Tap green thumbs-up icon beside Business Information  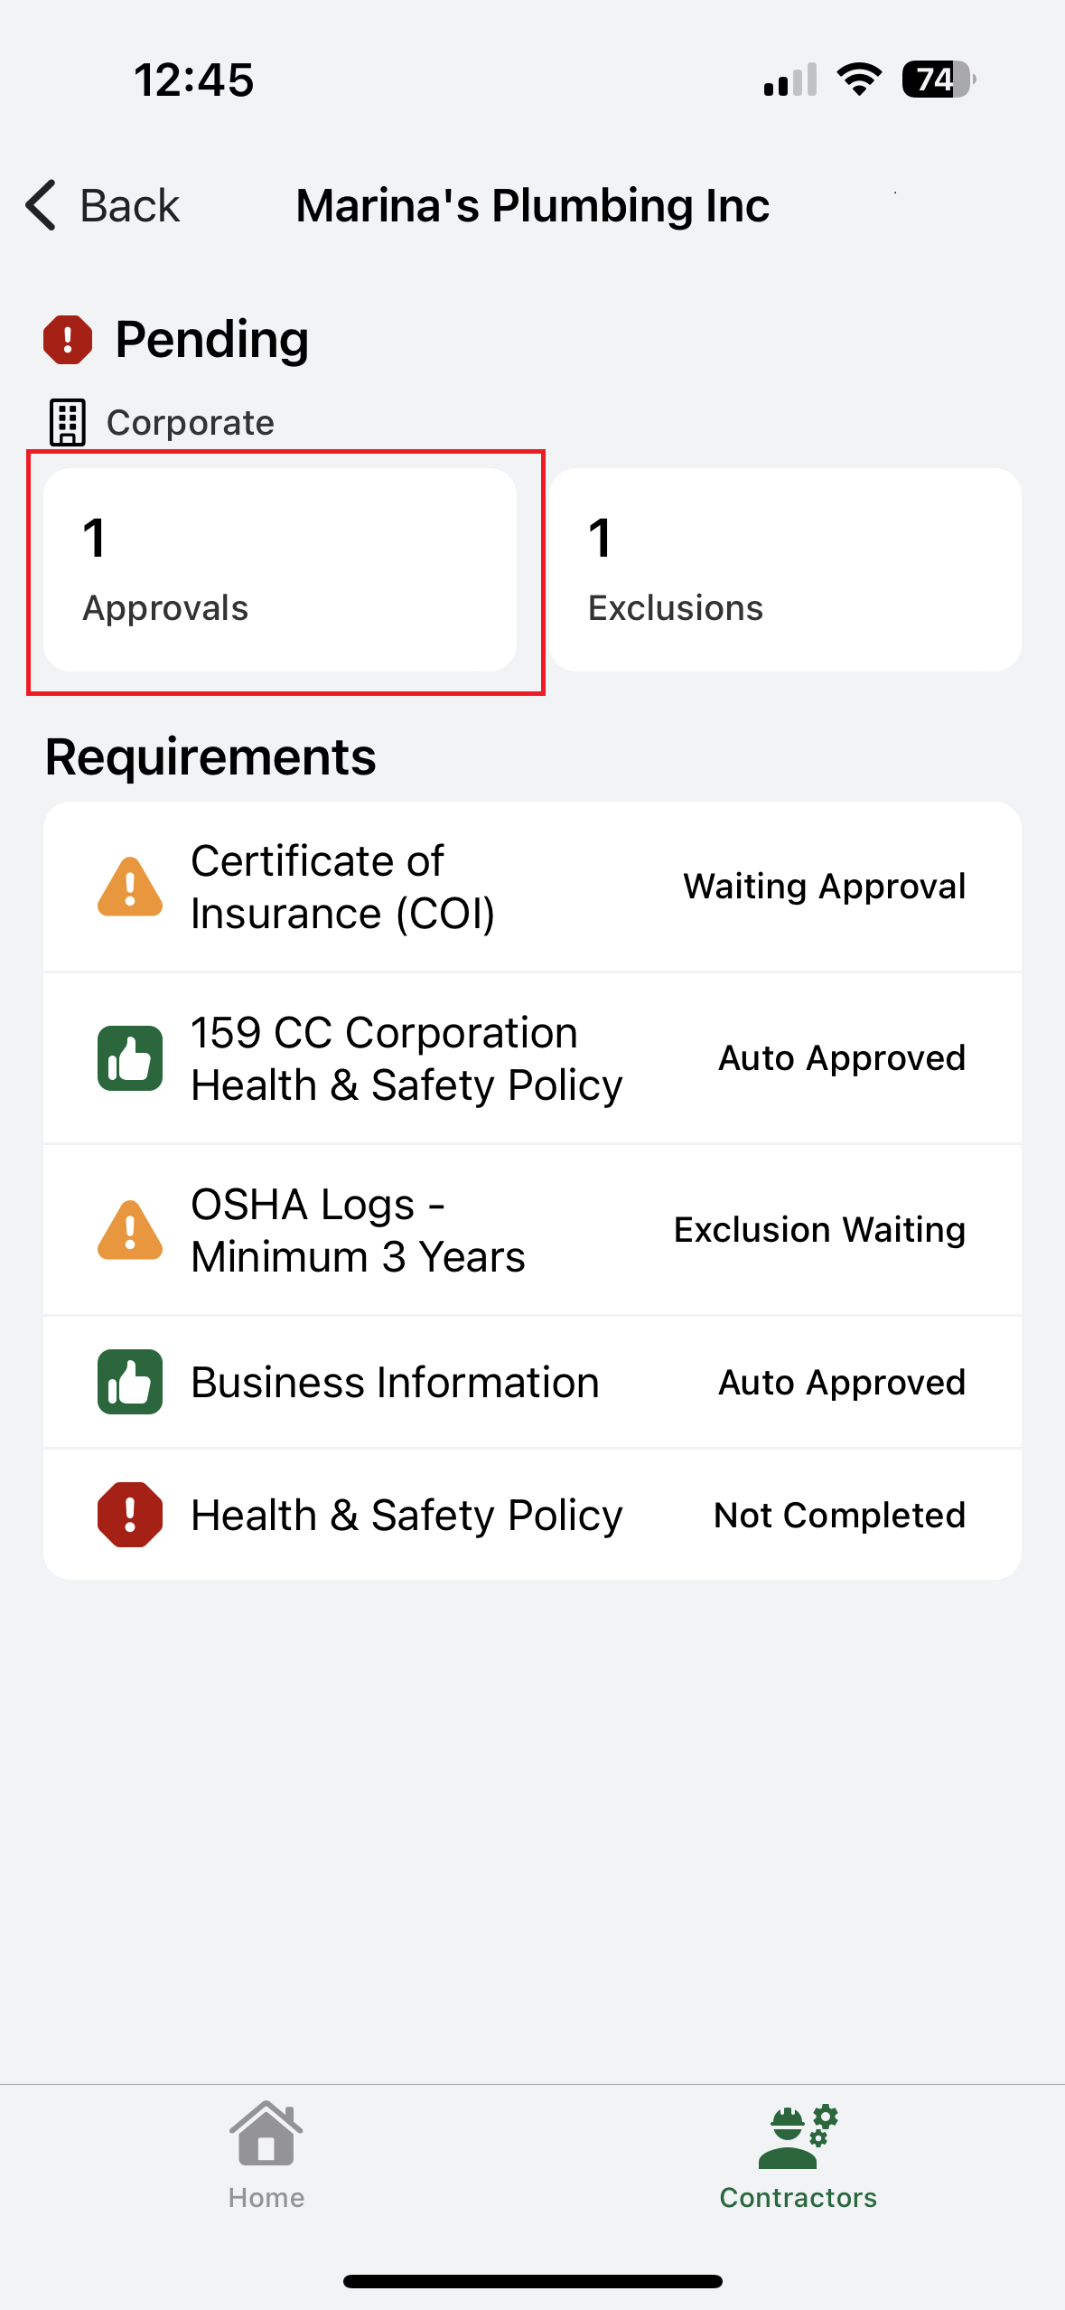tap(130, 1382)
